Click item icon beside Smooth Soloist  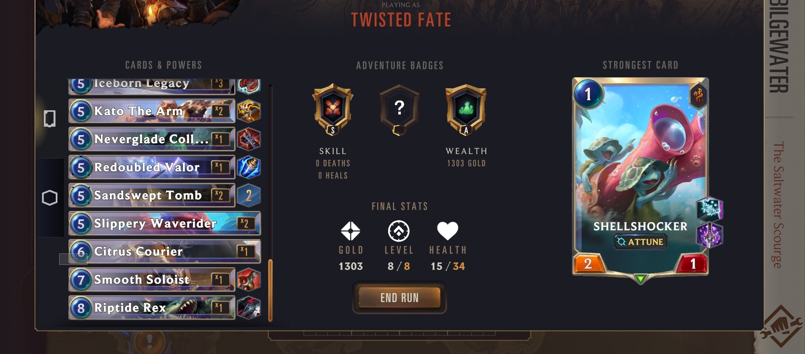pyautogui.click(x=249, y=280)
